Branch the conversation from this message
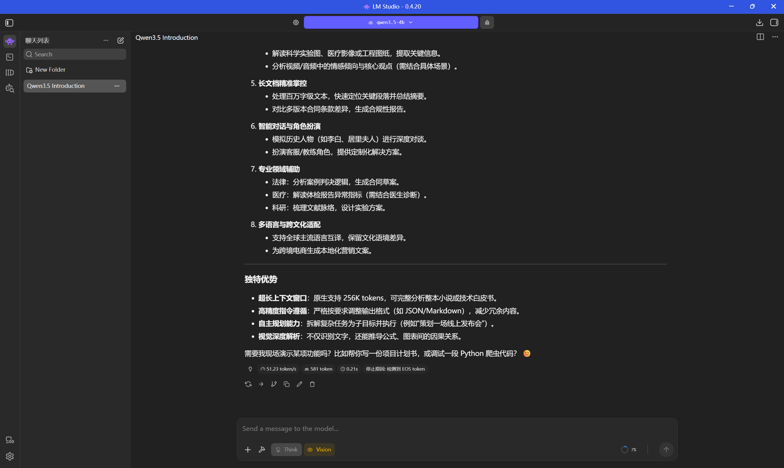The image size is (784, 468). point(273,384)
